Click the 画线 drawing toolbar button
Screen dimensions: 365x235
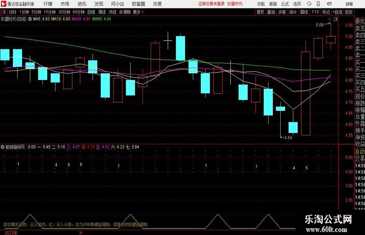(304, 12)
